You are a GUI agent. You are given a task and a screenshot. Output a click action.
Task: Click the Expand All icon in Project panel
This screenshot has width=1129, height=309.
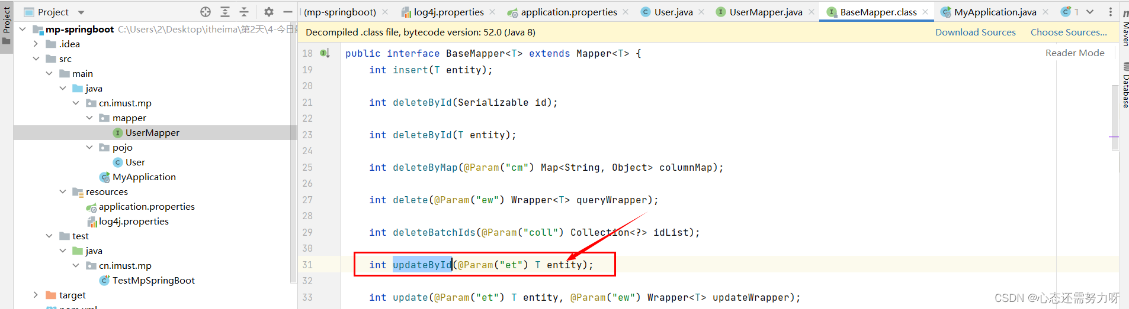click(x=225, y=12)
